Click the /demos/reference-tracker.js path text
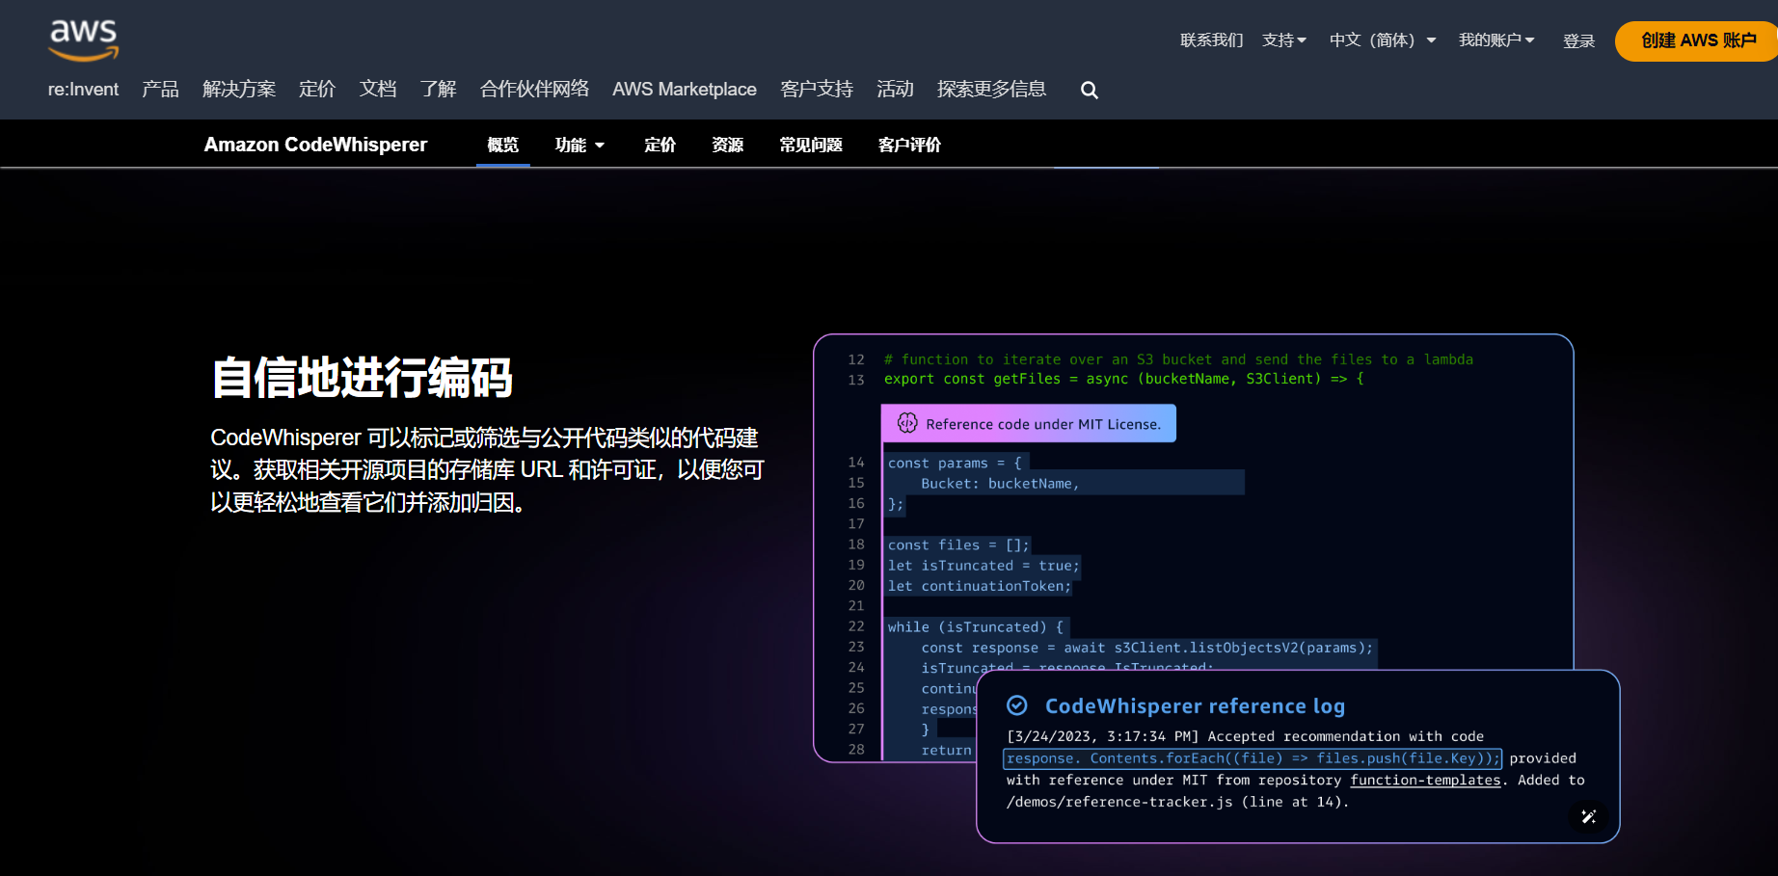The height and width of the screenshot is (876, 1778). 1119,802
